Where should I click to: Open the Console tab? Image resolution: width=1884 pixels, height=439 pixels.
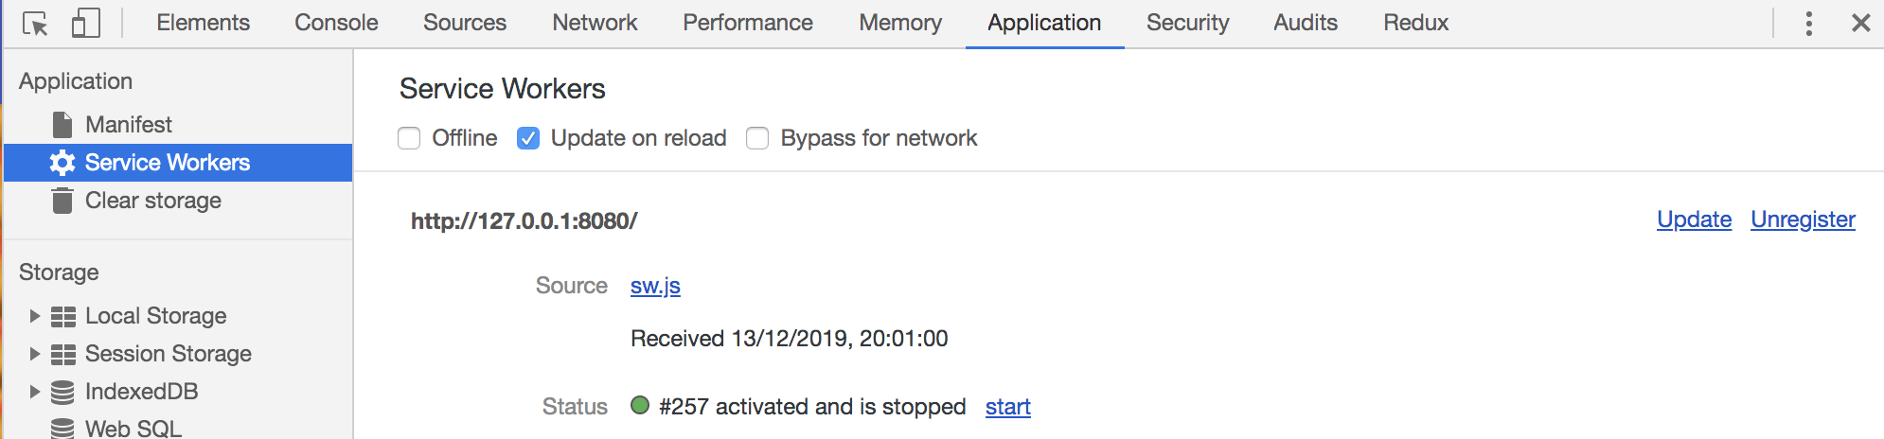click(x=336, y=23)
